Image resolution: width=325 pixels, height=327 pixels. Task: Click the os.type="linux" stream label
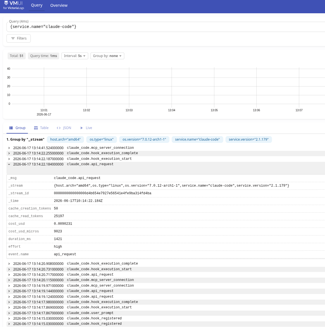(101, 139)
